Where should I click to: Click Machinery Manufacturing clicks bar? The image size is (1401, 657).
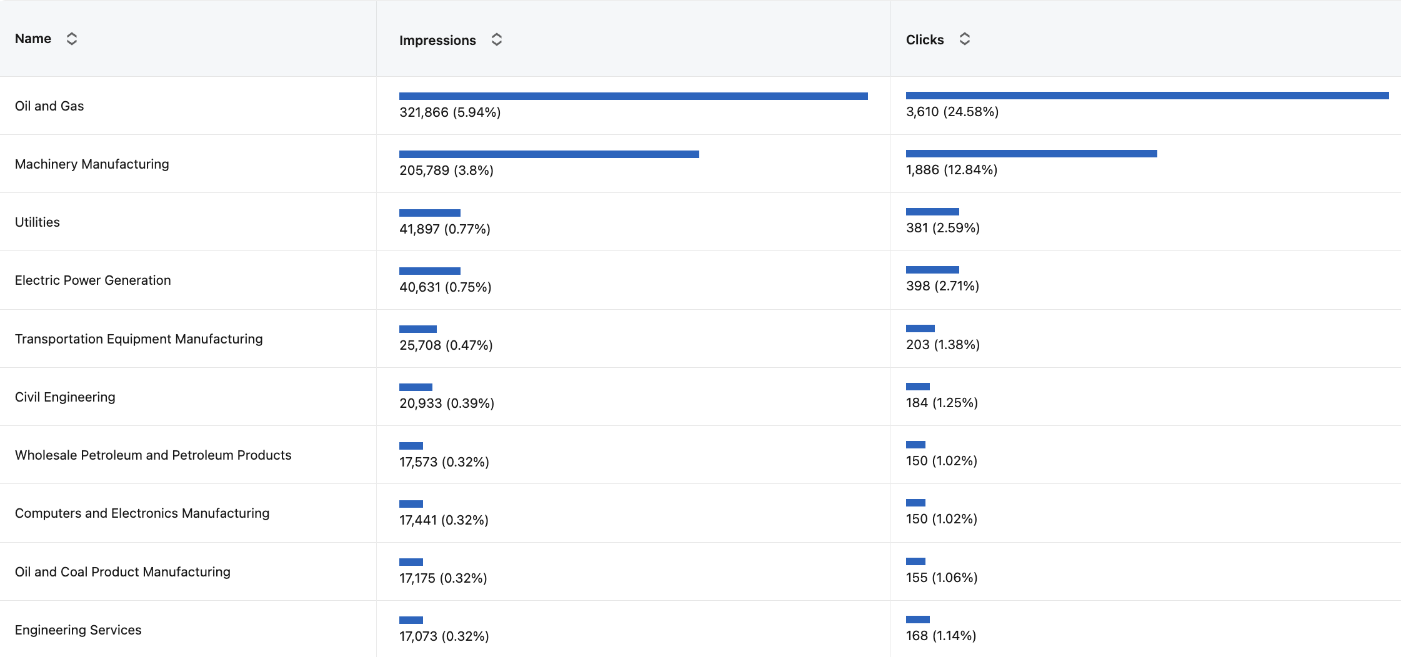point(1032,154)
